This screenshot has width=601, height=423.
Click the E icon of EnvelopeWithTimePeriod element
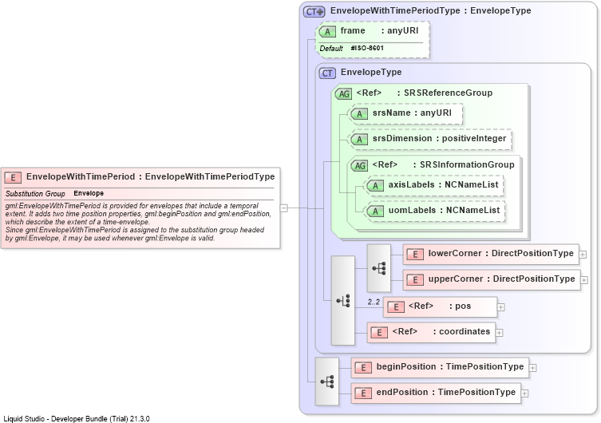coord(13,177)
